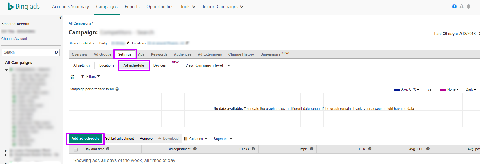
Task: Check the select-all checkbox in table header
Action: (x=76, y=150)
